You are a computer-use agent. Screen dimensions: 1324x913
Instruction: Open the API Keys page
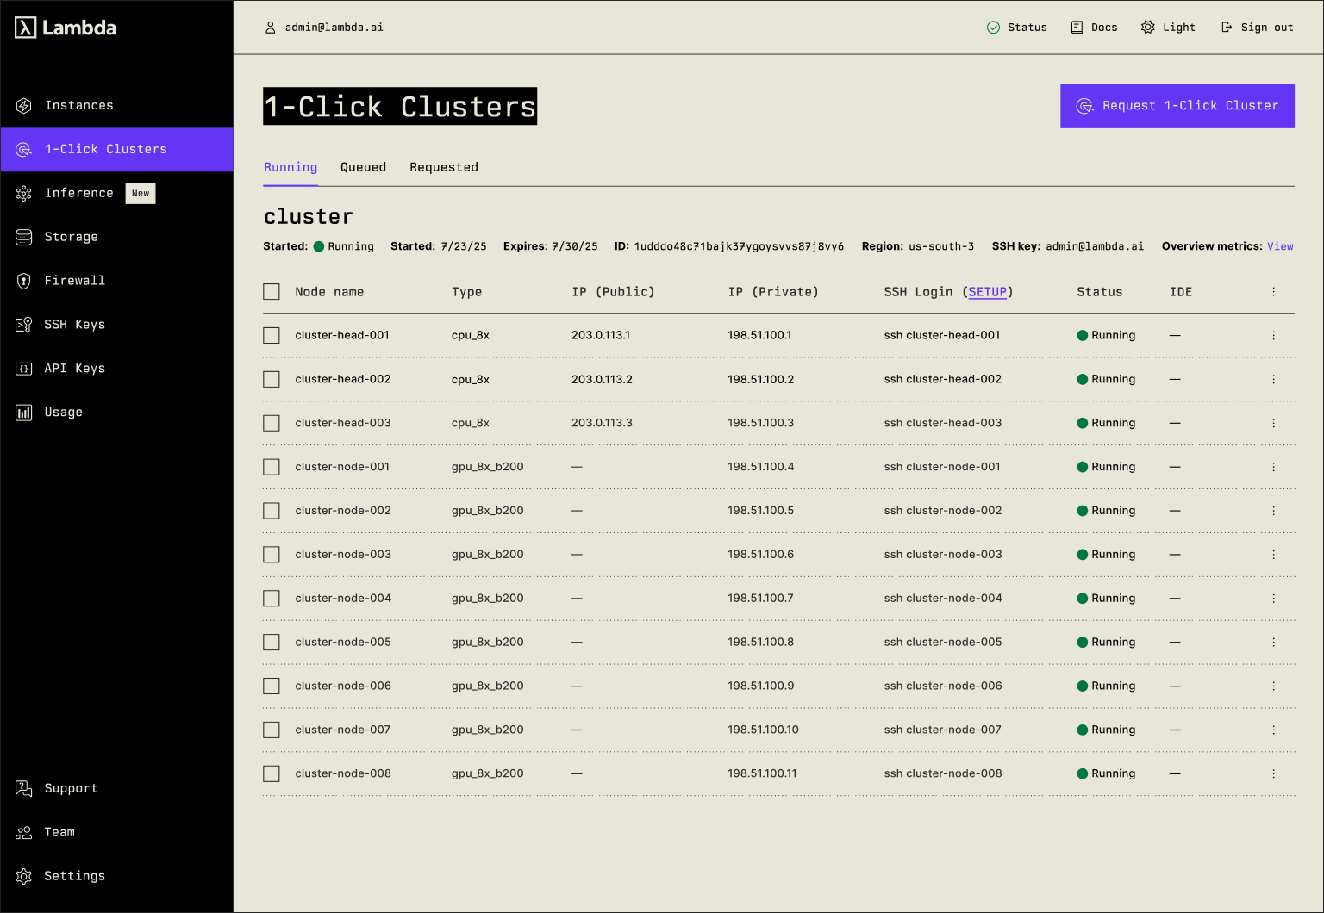coord(23,368)
